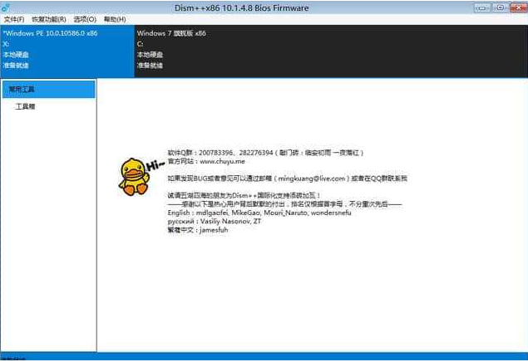Open the 恢复功能(R) menu
The width and height of the screenshot is (528, 362).
click(x=49, y=19)
